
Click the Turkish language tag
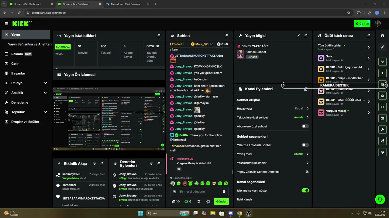pyautogui.click(x=252, y=57)
